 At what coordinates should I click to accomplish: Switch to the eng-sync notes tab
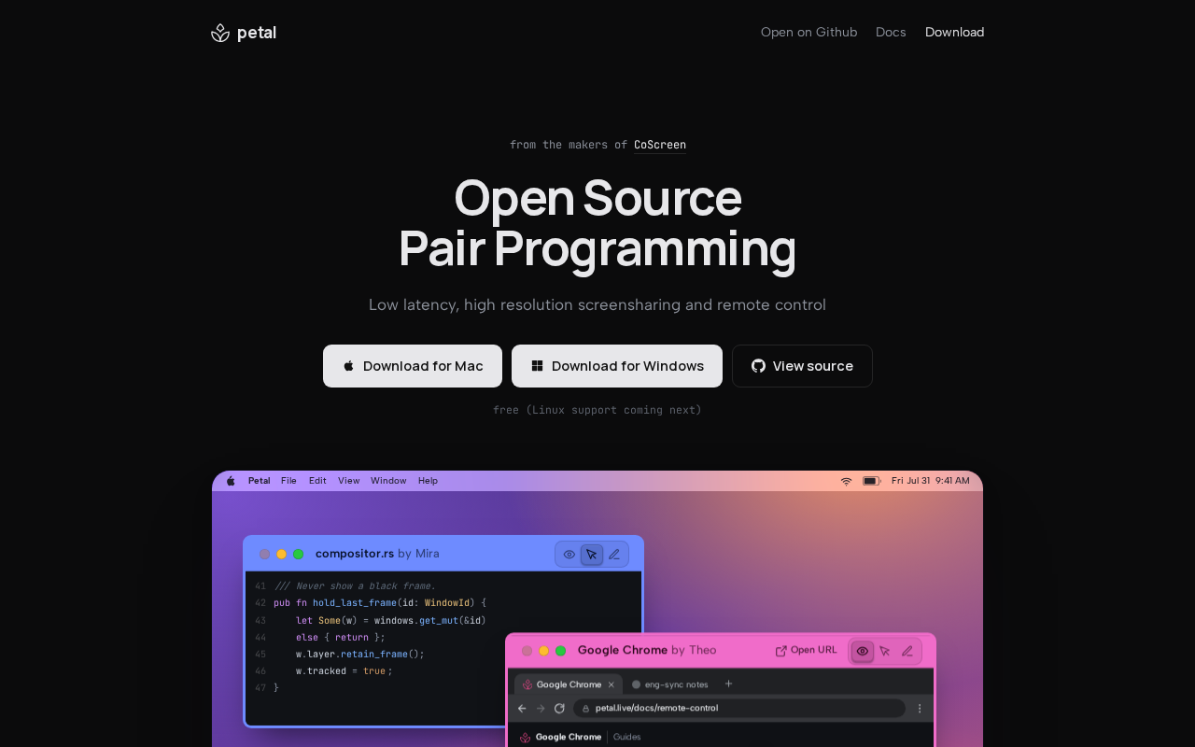[x=669, y=684]
